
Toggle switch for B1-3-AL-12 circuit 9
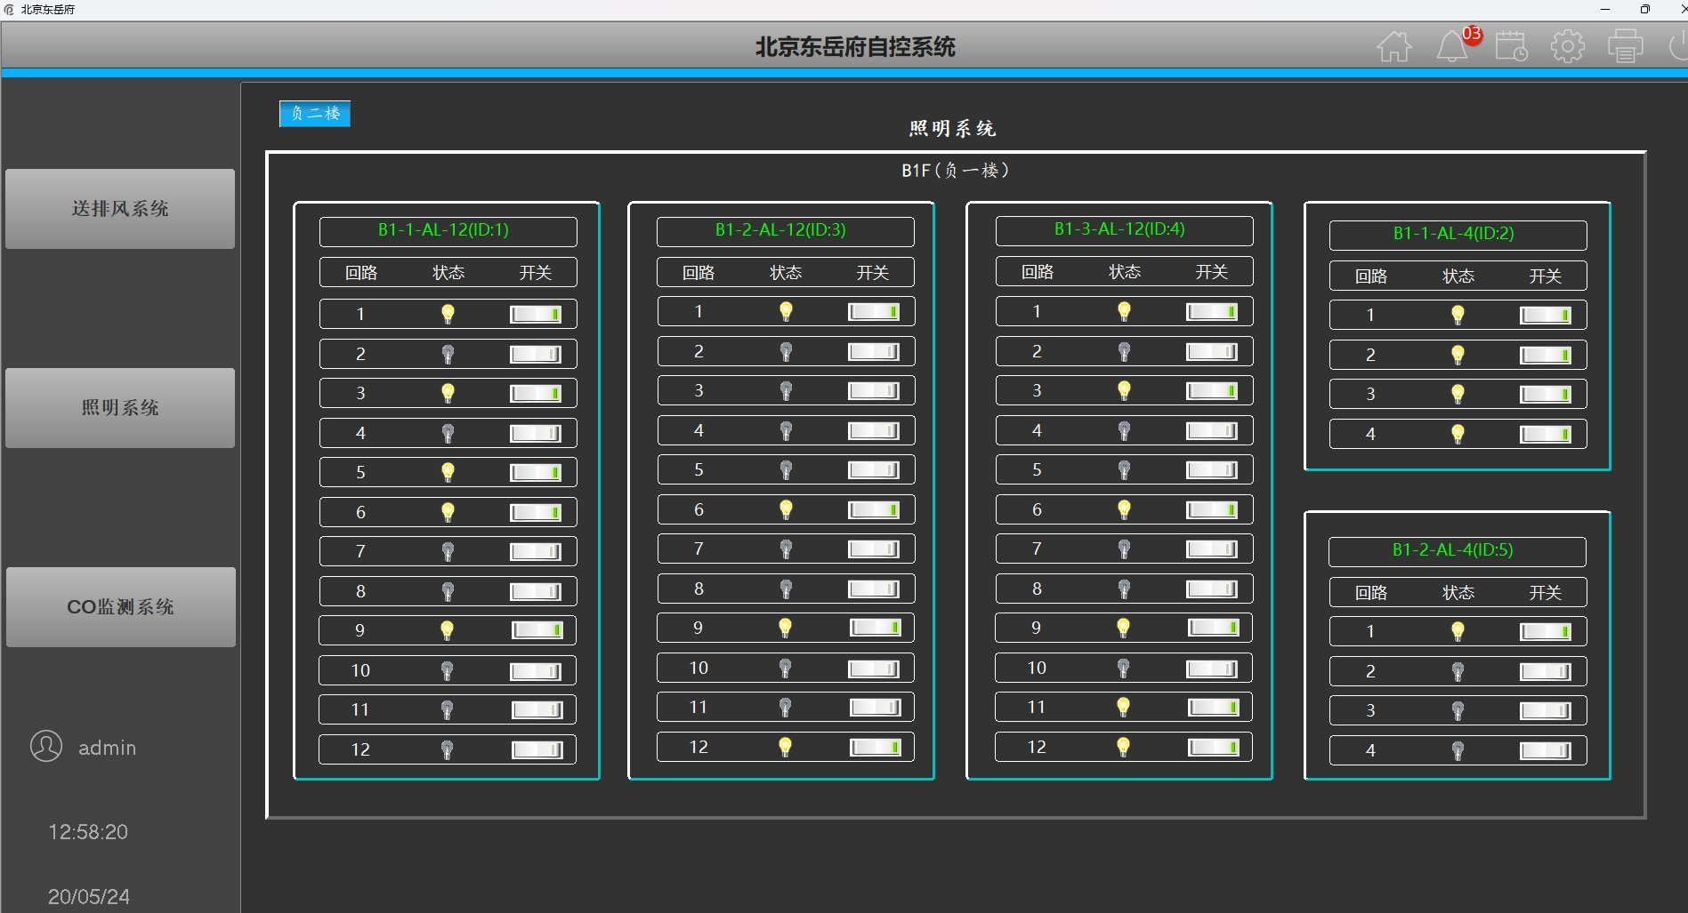pyautogui.click(x=1214, y=628)
